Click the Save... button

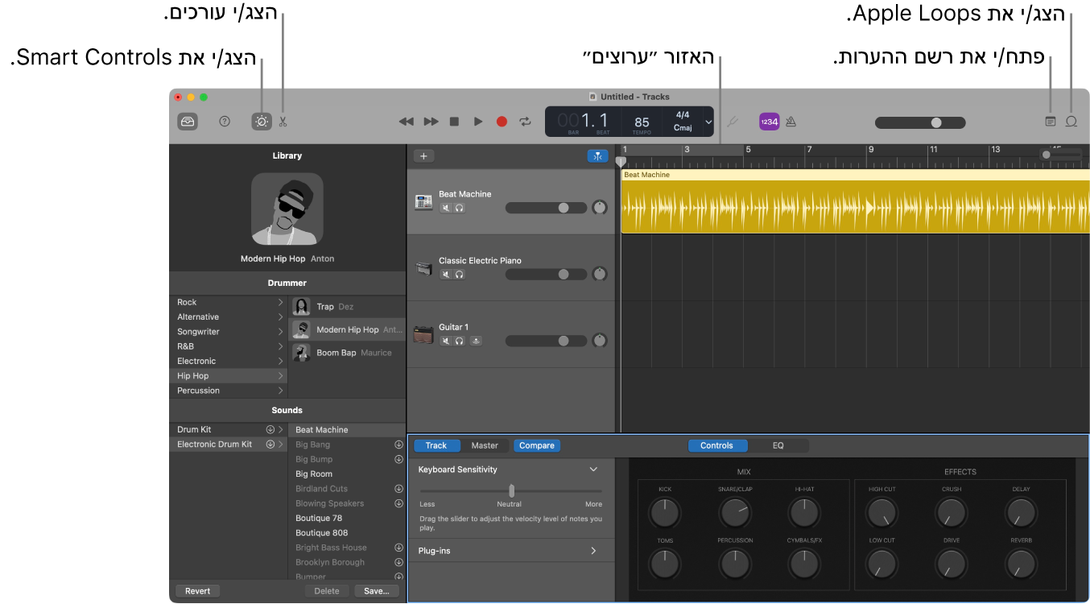pos(377,591)
